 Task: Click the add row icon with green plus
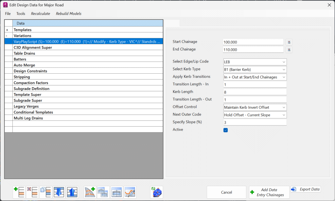pyautogui.click(x=19, y=192)
